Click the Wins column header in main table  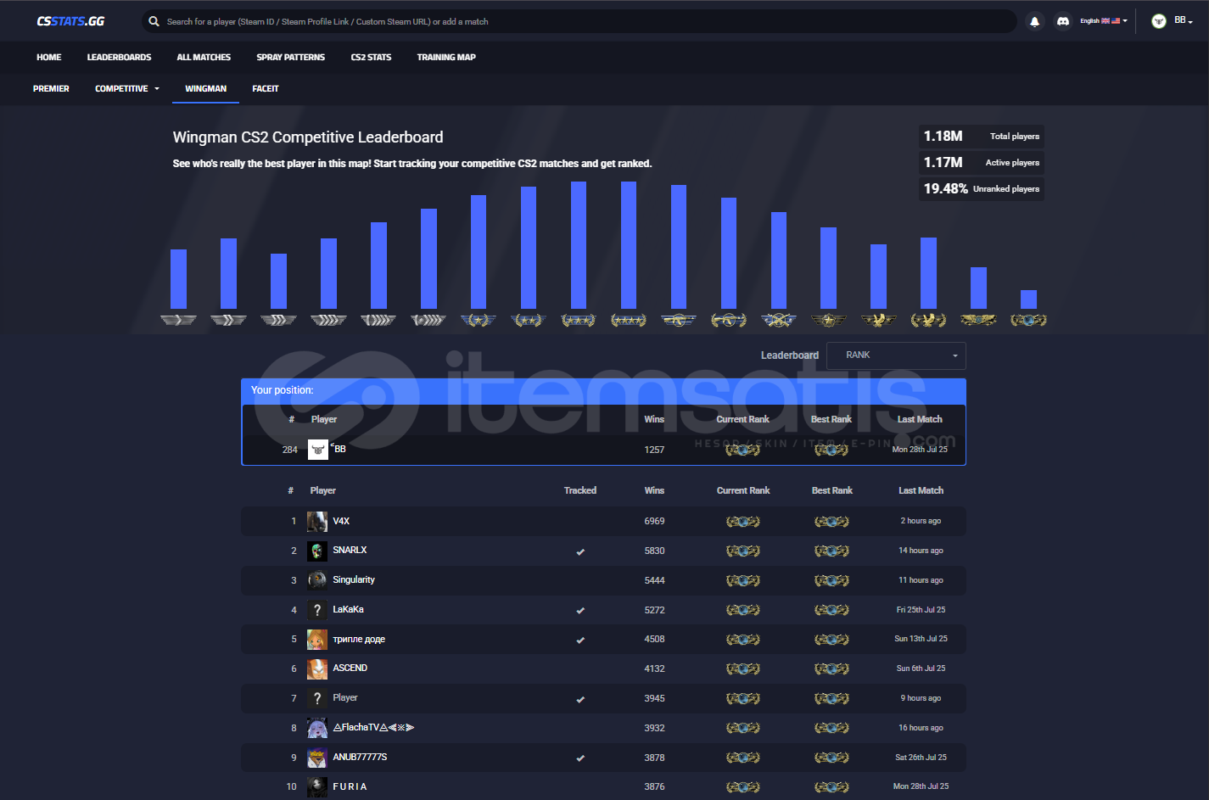(654, 490)
